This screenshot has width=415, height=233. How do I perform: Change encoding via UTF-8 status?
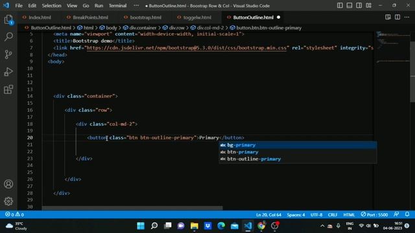[x=316, y=215]
